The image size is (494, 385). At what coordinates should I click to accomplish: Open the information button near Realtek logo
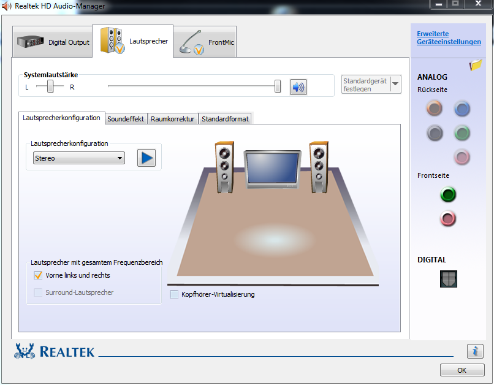pyautogui.click(x=475, y=351)
